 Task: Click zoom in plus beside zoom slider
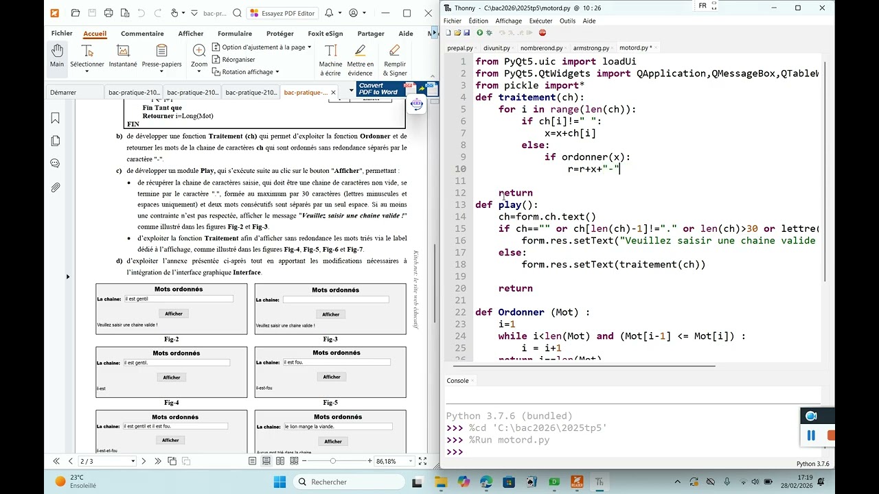point(369,461)
